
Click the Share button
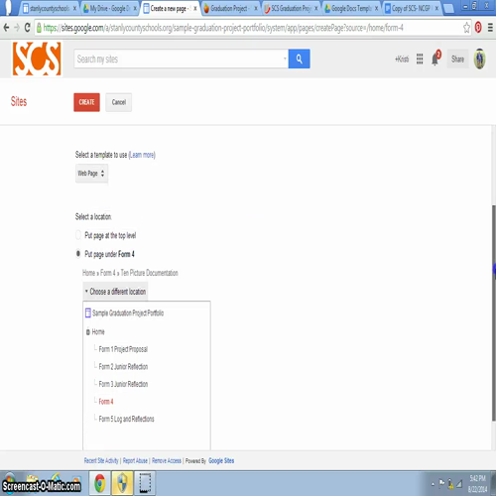pyautogui.click(x=457, y=59)
